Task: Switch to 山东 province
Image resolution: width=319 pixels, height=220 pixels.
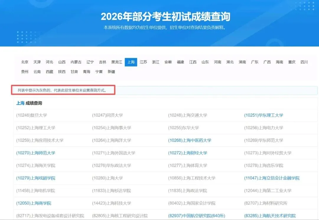Action: tap(205, 62)
